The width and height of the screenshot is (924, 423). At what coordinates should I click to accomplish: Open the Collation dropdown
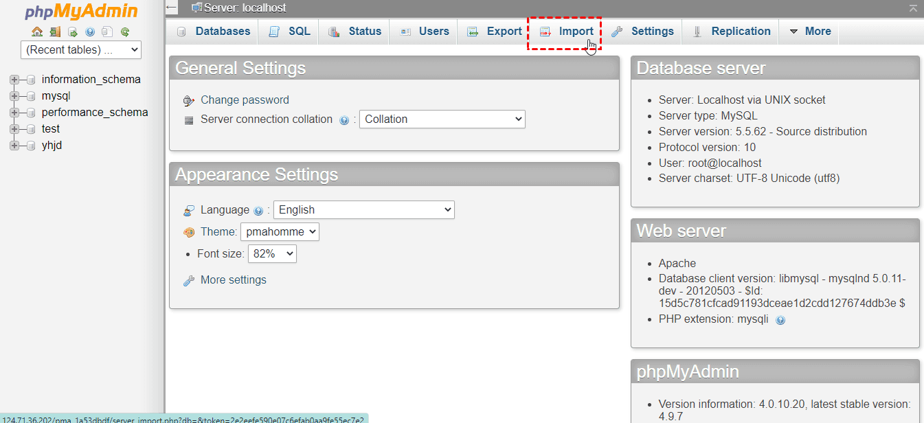point(442,119)
